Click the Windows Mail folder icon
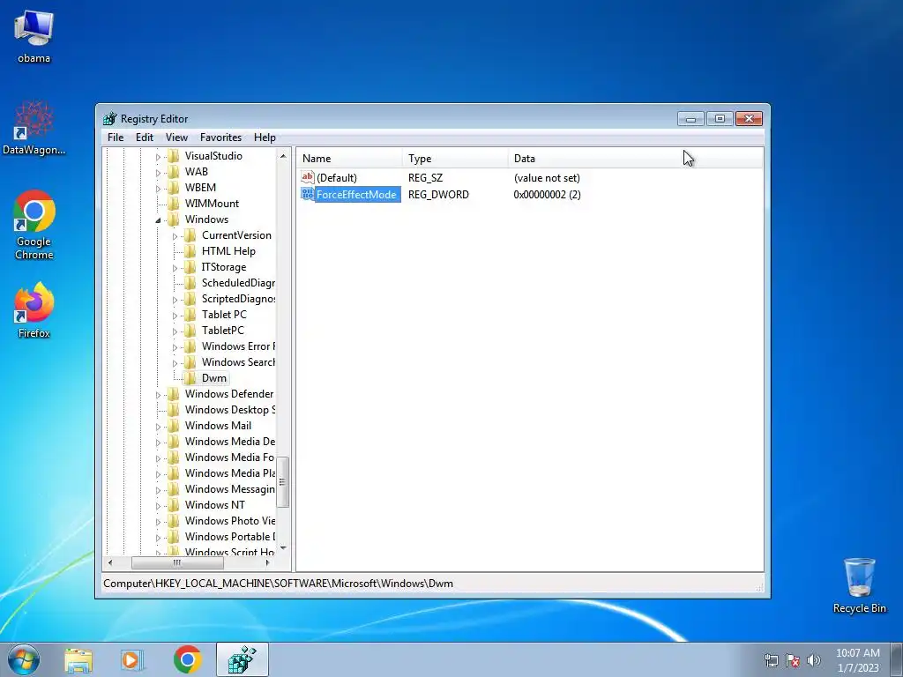Screen dimensions: 903x677 [x=174, y=426]
